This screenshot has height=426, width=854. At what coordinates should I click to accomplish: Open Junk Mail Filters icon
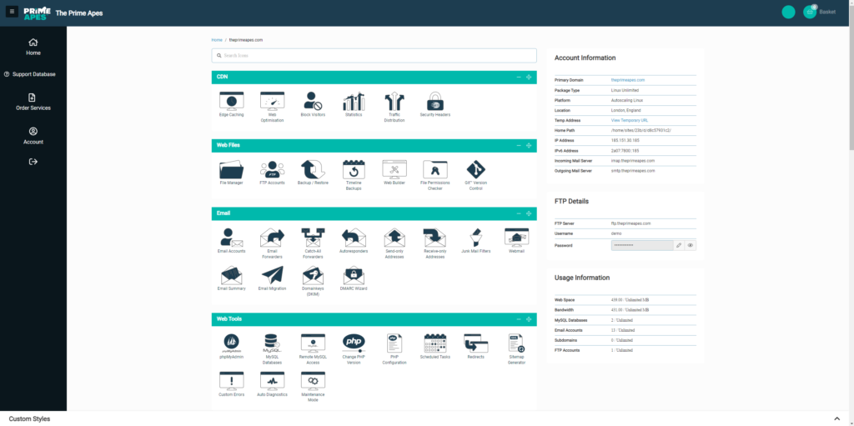click(x=476, y=240)
